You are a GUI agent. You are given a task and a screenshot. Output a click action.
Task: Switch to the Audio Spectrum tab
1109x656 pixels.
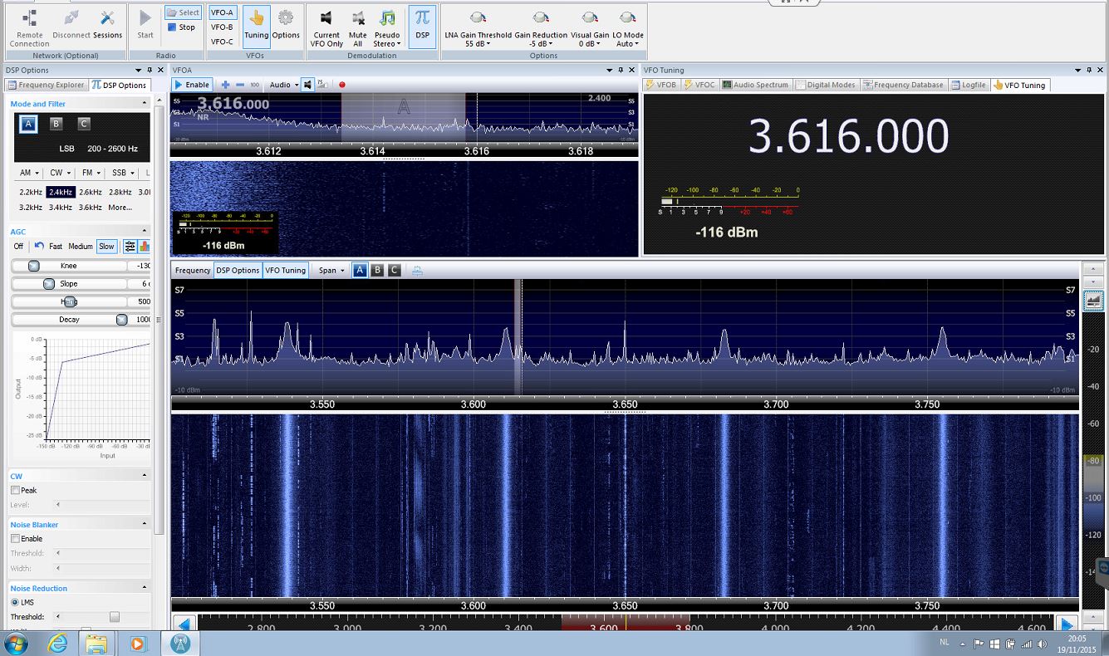(755, 85)
